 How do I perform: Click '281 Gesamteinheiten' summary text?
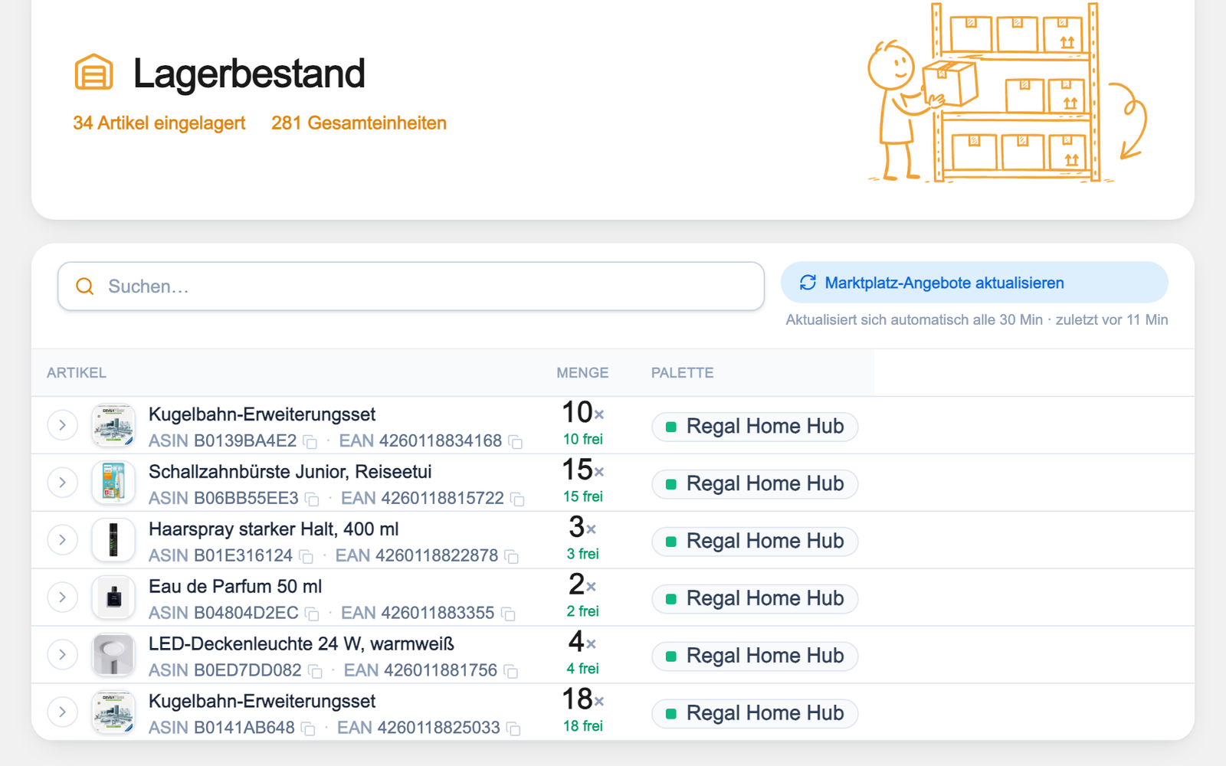[x=359, y=123]
